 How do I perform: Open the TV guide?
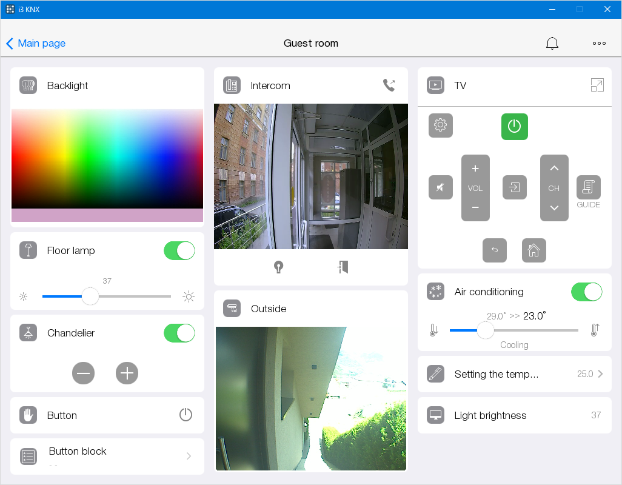[x=588, y=188]
